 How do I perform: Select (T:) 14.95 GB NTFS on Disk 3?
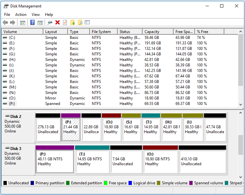(92, 159)
